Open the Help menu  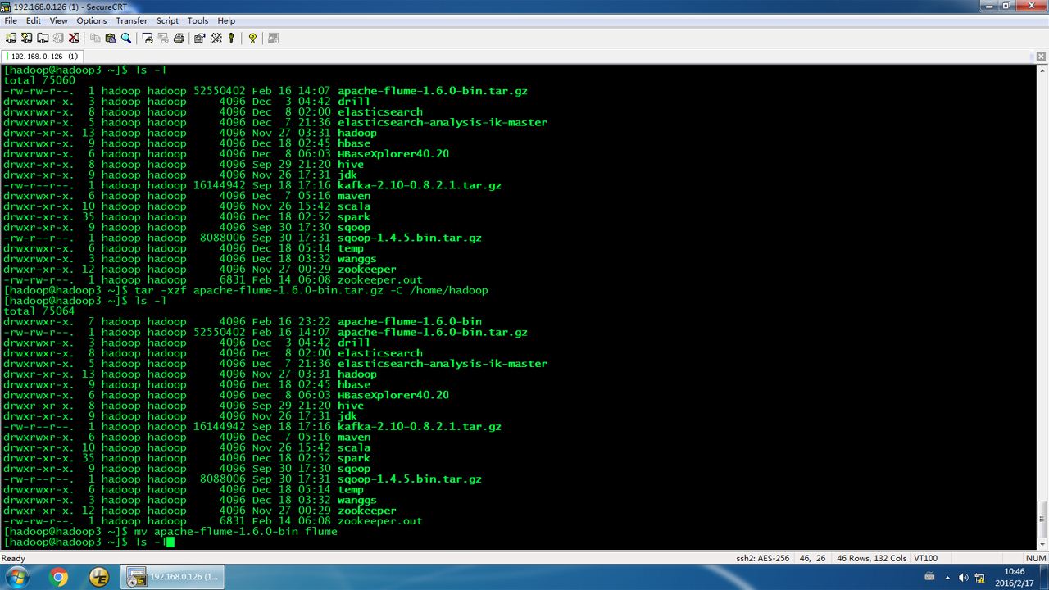227,20
